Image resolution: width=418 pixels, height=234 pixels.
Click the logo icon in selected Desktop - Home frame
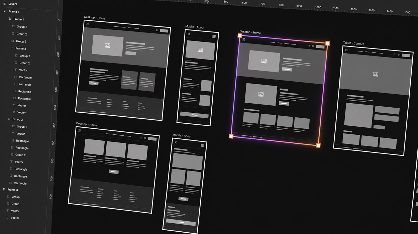click(x=244, y=39)
